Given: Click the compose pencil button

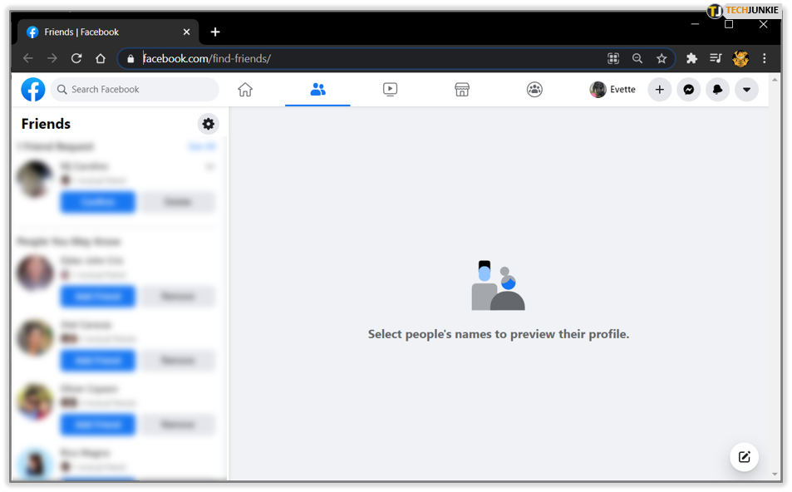Looking at the screenshot, I should [743, 456].
